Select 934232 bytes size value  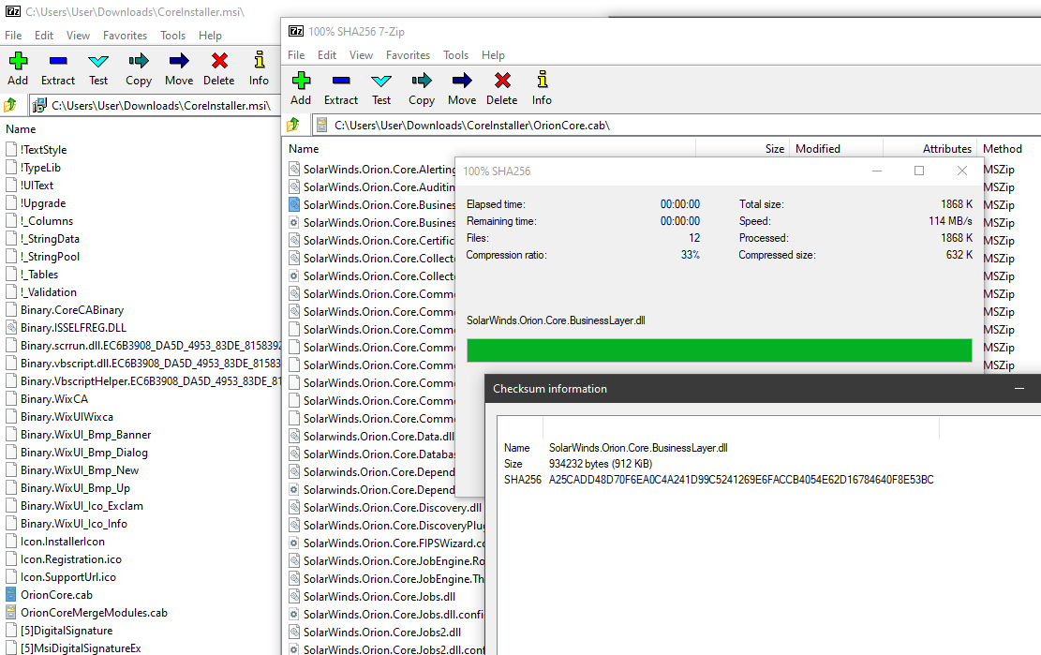coord(601,463)
